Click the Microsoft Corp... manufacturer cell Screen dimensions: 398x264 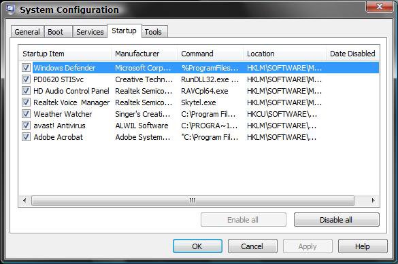point(143,68)
